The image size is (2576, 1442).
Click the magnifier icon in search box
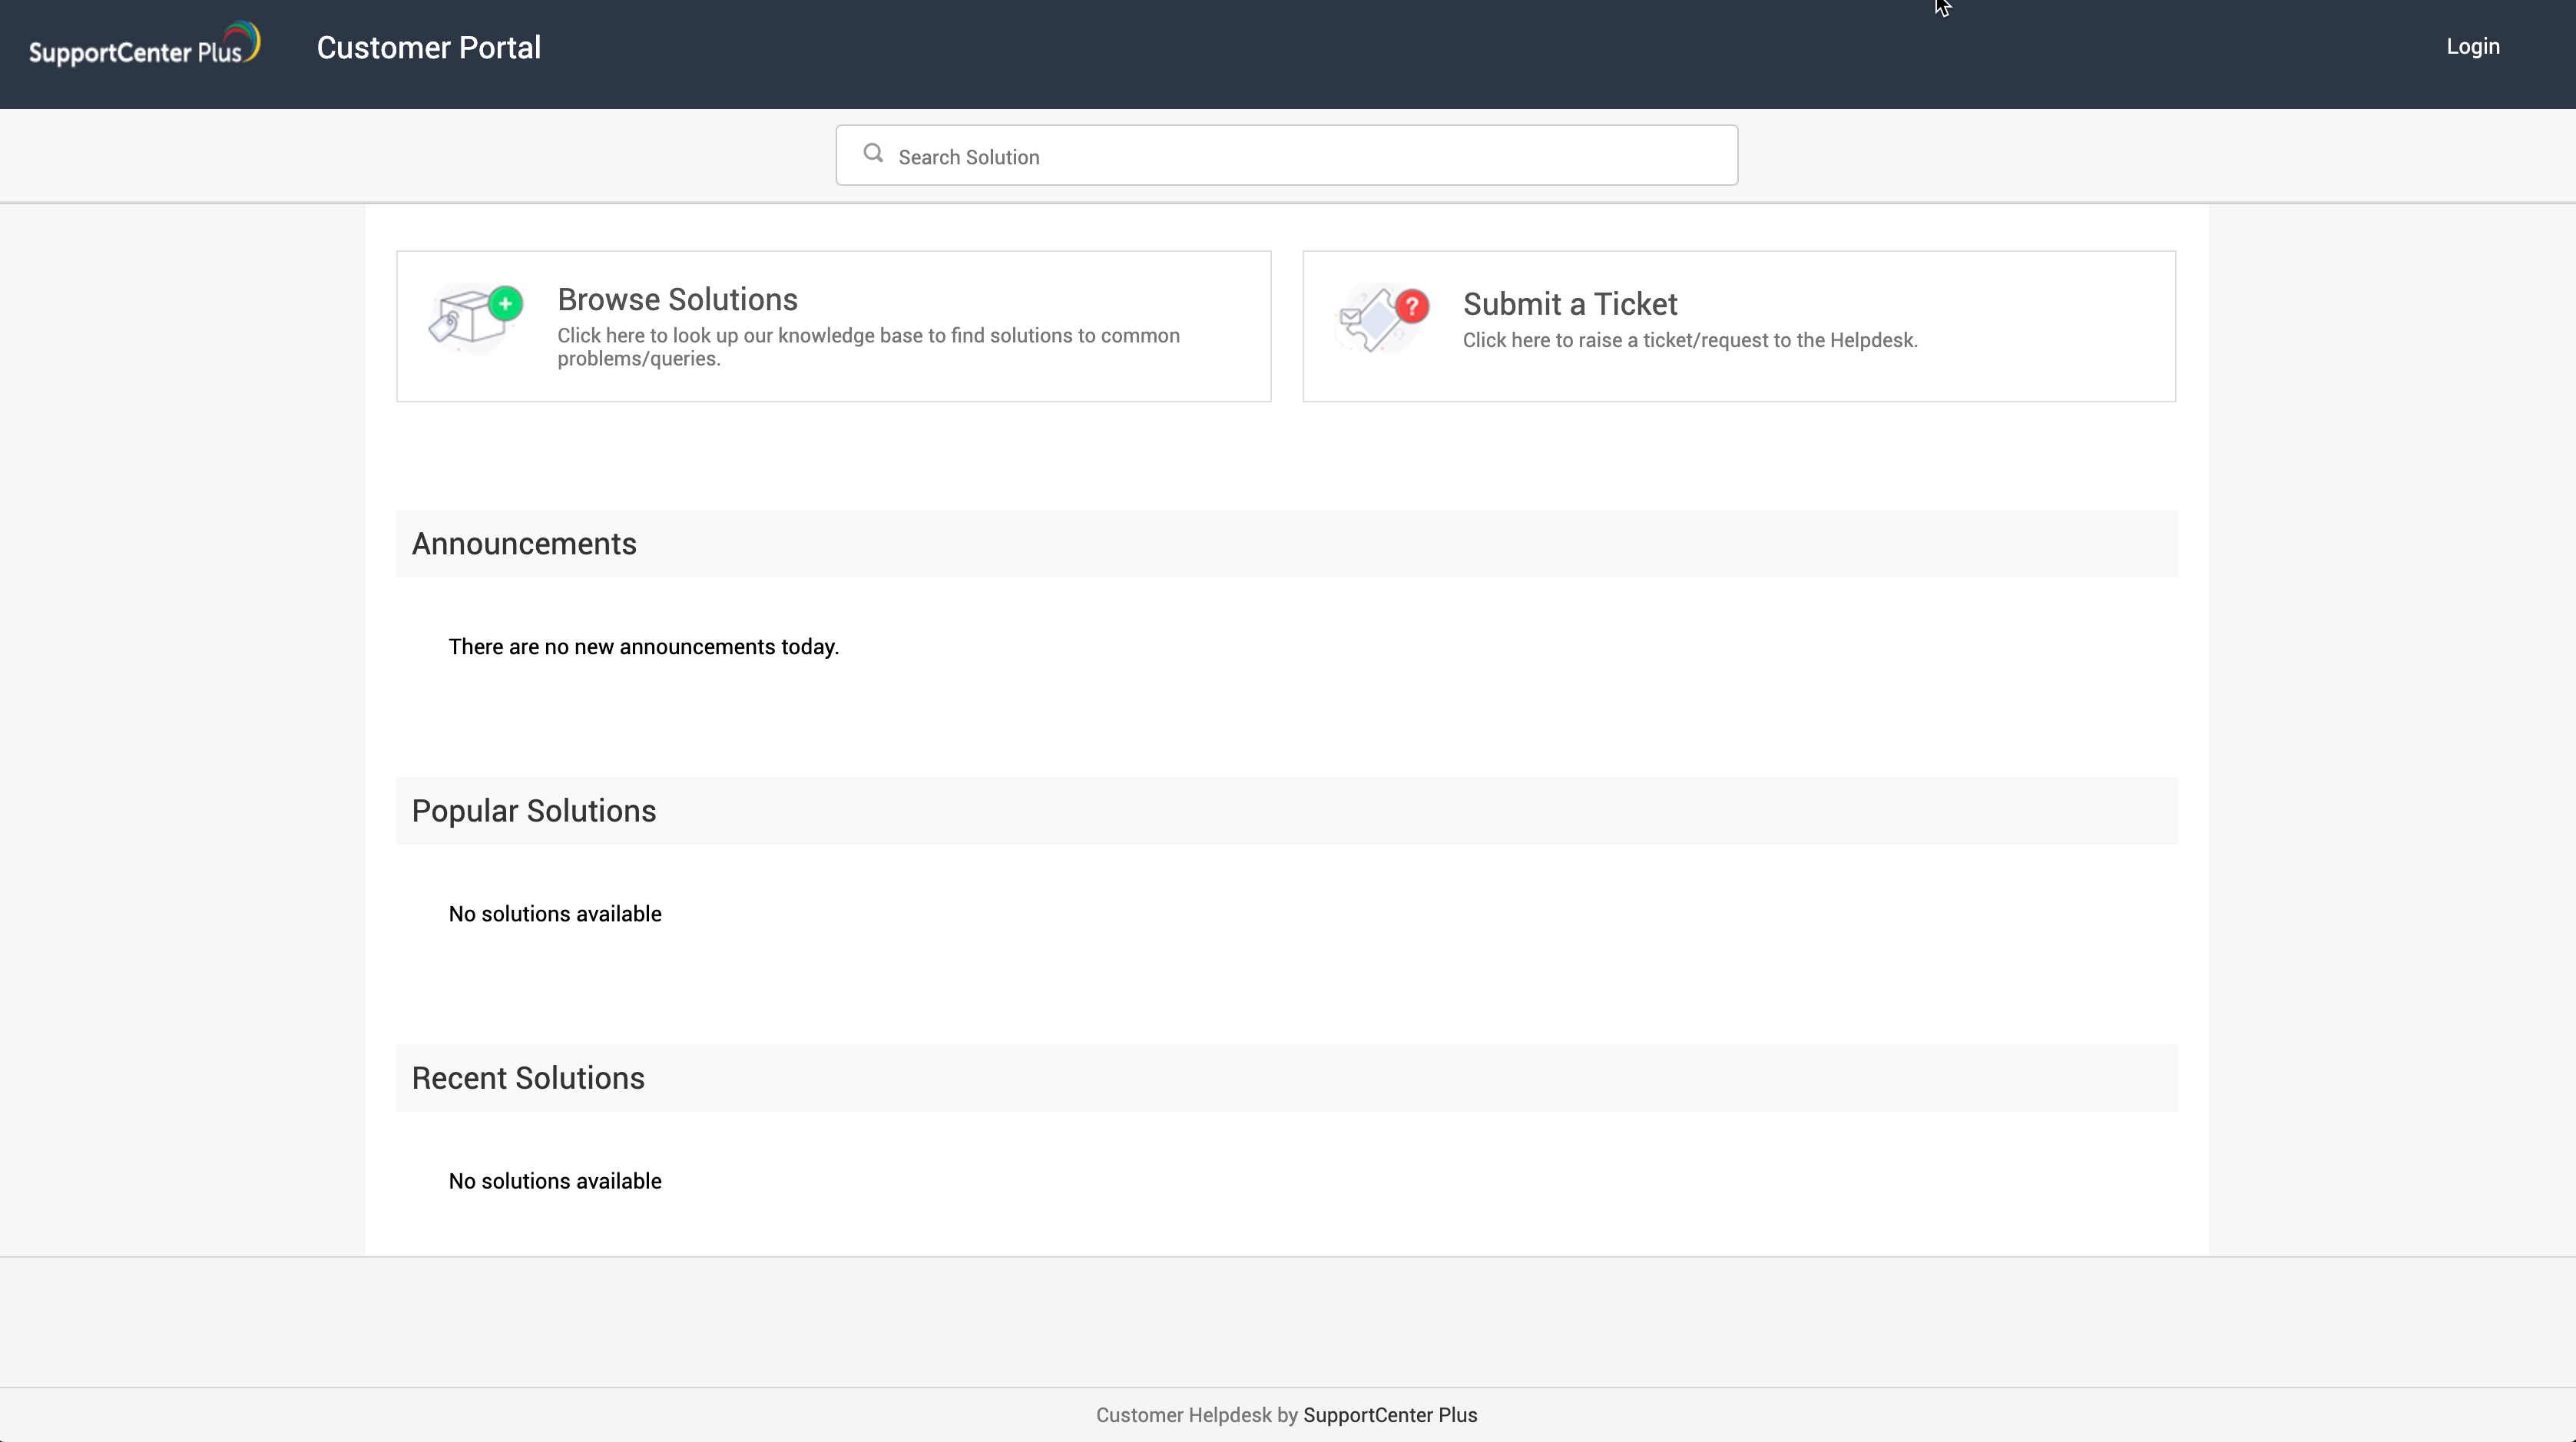[x=873, y=153]
